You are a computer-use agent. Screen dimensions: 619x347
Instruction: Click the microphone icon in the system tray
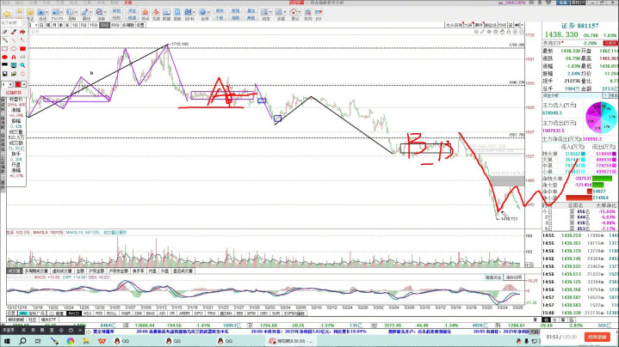526,341
